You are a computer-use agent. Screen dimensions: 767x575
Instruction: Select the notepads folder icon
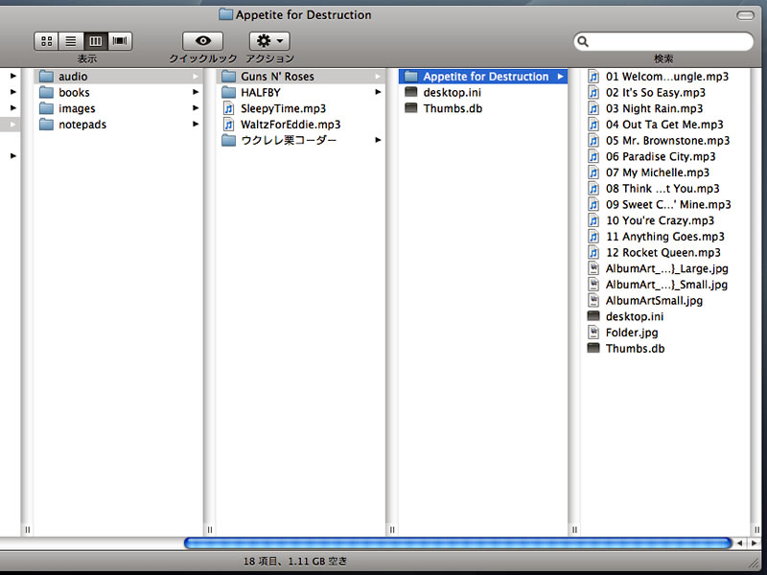[x=46, y=125]
